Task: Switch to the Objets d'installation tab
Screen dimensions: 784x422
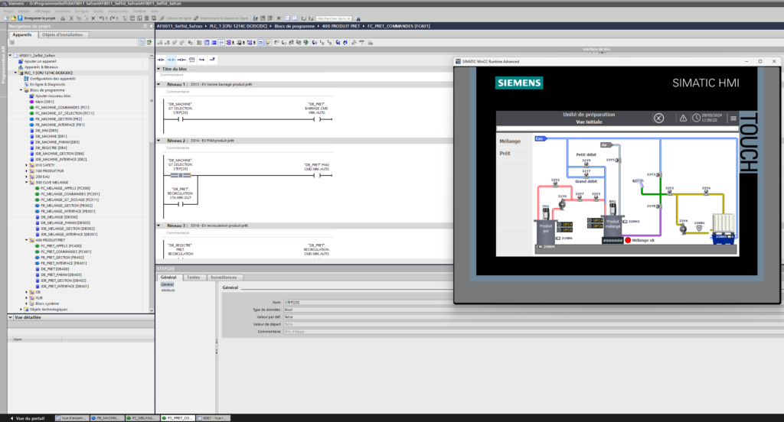Action: (63, 35)
